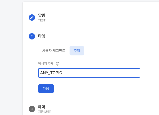Click the pencil edit icon beside 알림

pos(32,18)
